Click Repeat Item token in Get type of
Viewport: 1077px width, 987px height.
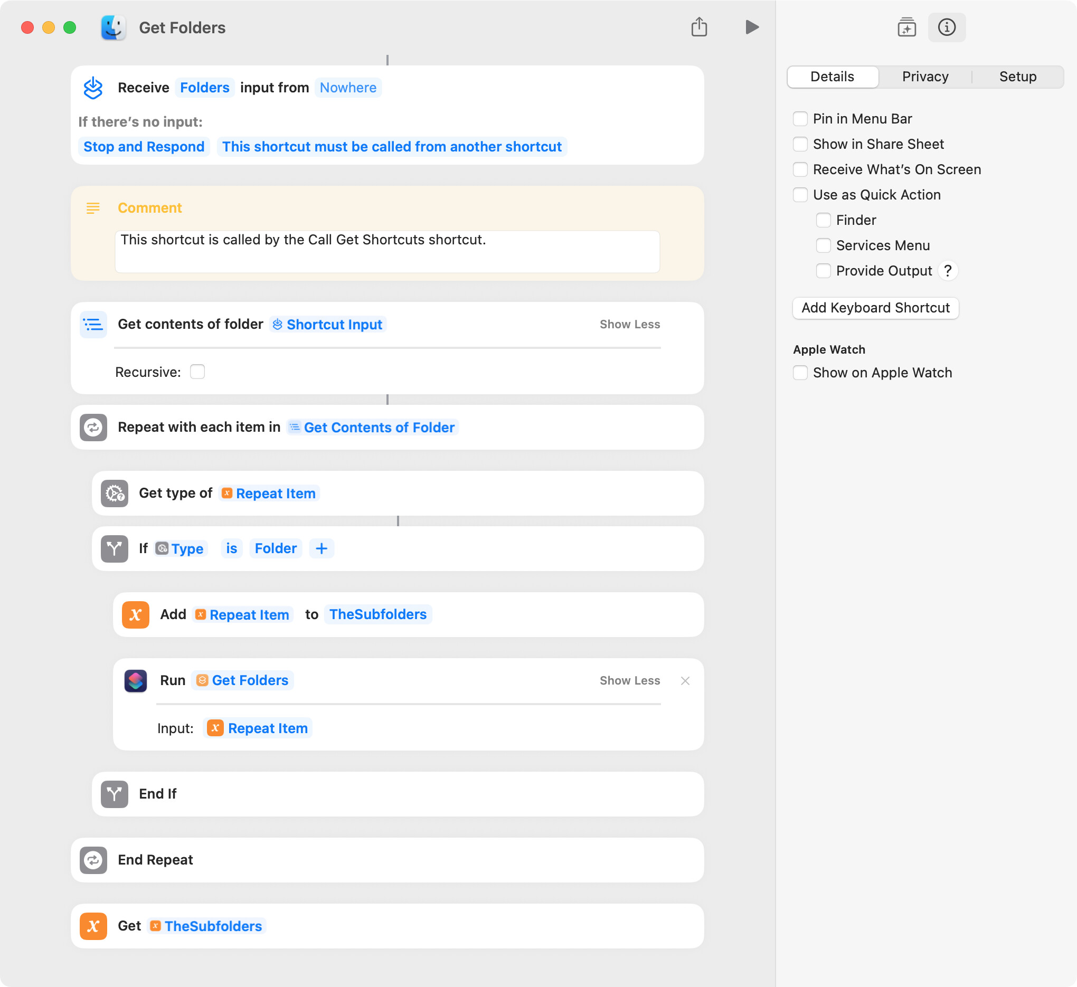tap(269, 493)
